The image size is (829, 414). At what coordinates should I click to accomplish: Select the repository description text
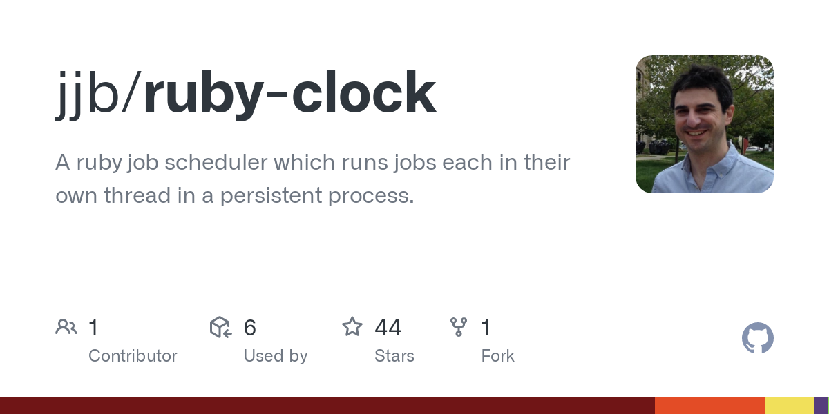point(312,179)
